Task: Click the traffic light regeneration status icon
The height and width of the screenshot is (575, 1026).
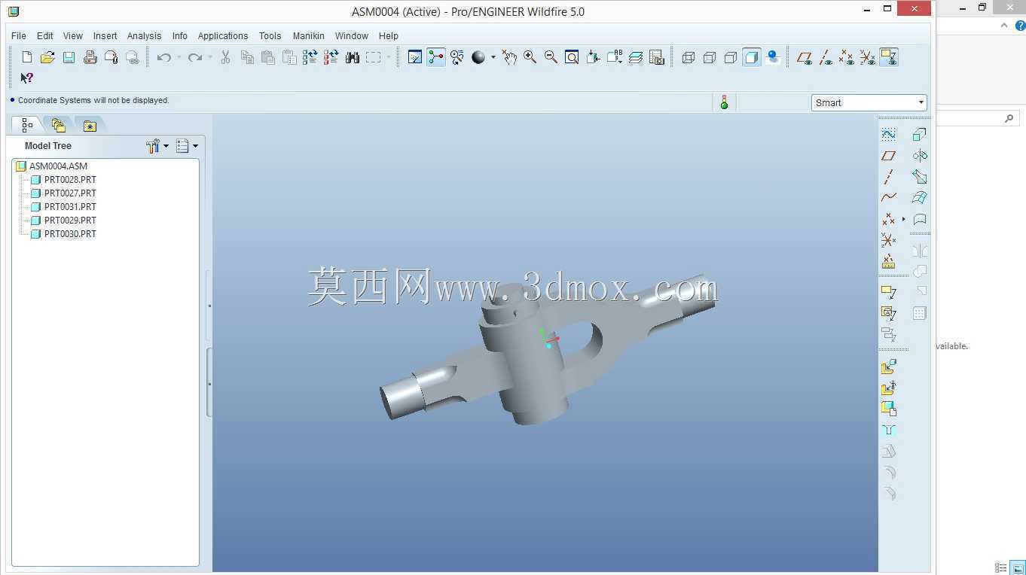Action: 724,102
